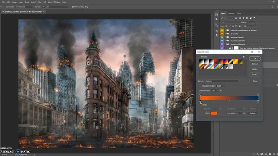Click the prevent artboard auto-nesting lock icon
Viewport: 278px width, 156px height.
[236, 26]
